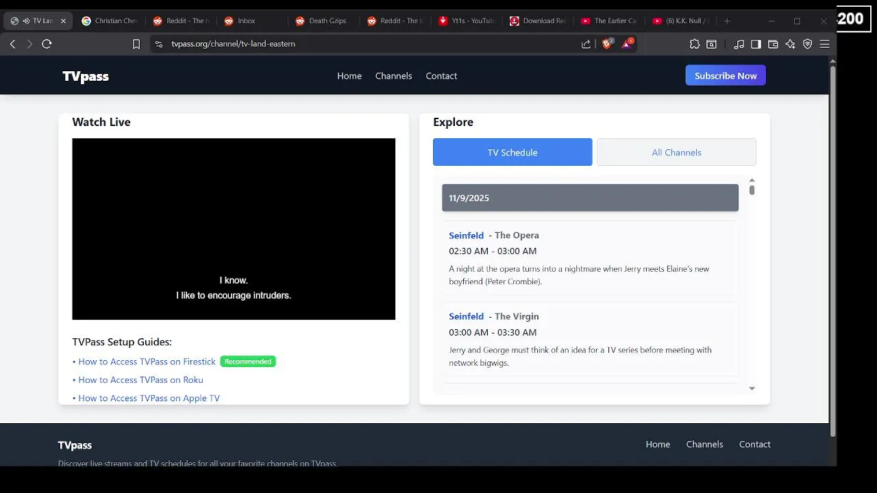
Task: Click the browser forward arrow
Action: 29,44
